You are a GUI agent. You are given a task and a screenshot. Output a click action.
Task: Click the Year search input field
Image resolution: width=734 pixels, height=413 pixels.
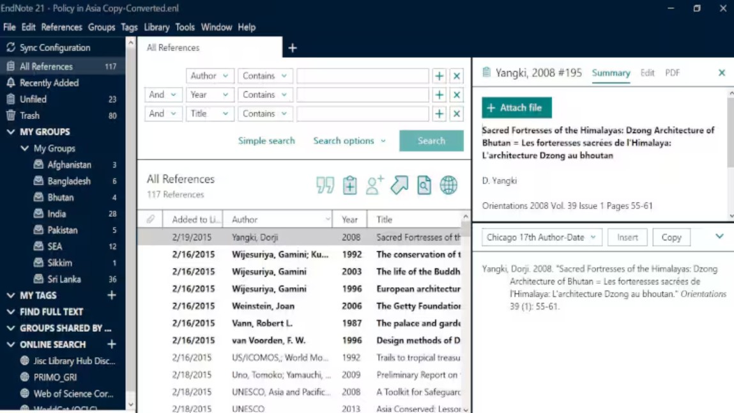pos(362,95)
